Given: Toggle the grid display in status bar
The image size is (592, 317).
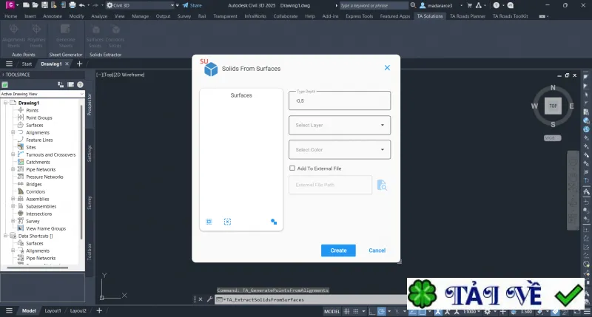Looking at the screenshot, I should (346, 311).
